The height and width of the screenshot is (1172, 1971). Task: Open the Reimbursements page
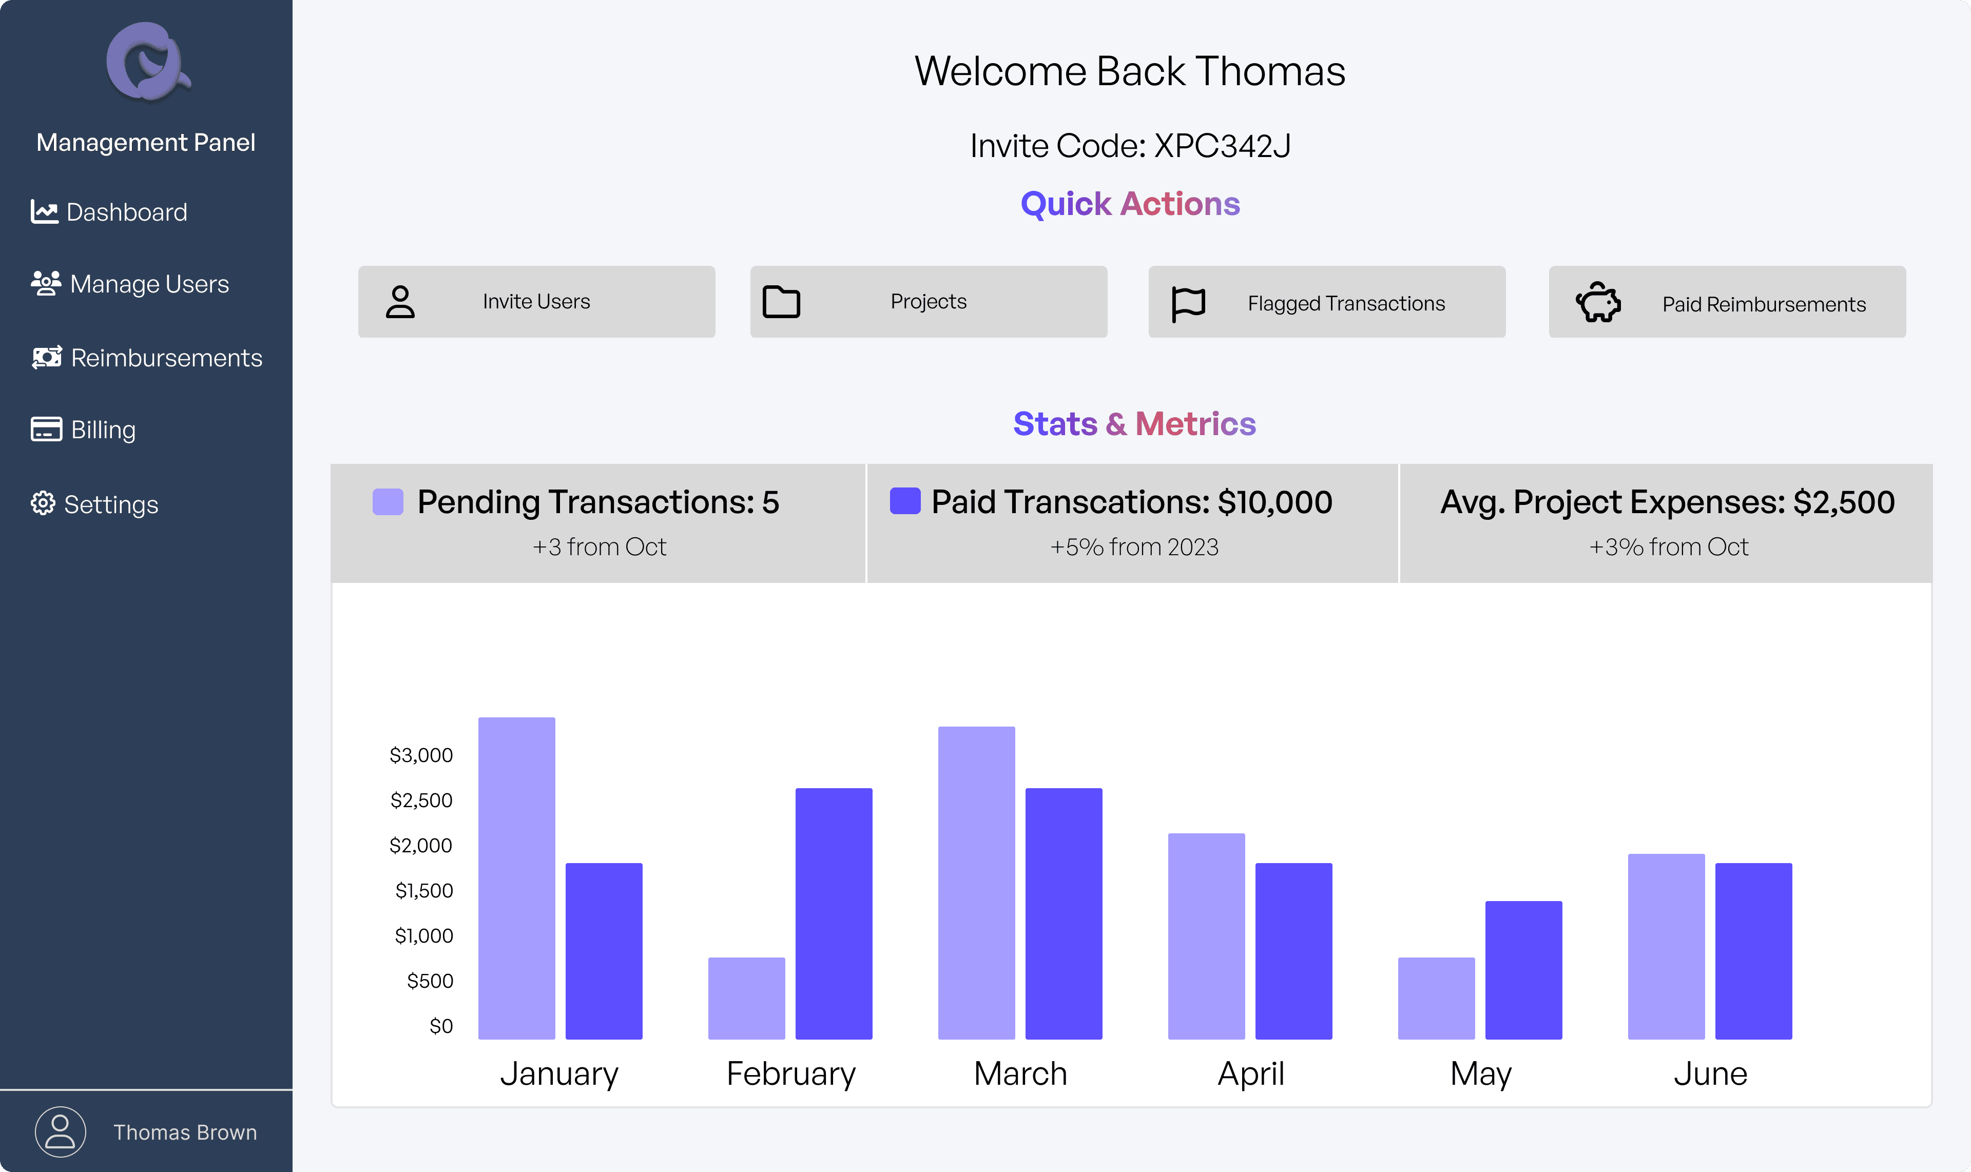[146, 358]
